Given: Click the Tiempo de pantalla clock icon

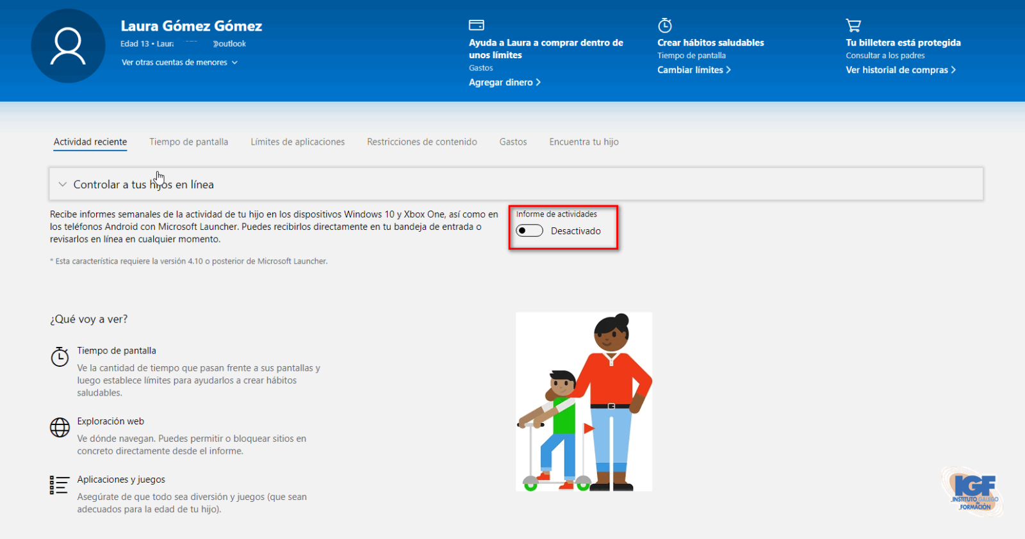Looking at the screenshot, I should pyautogui.click(x=60, y=357).
